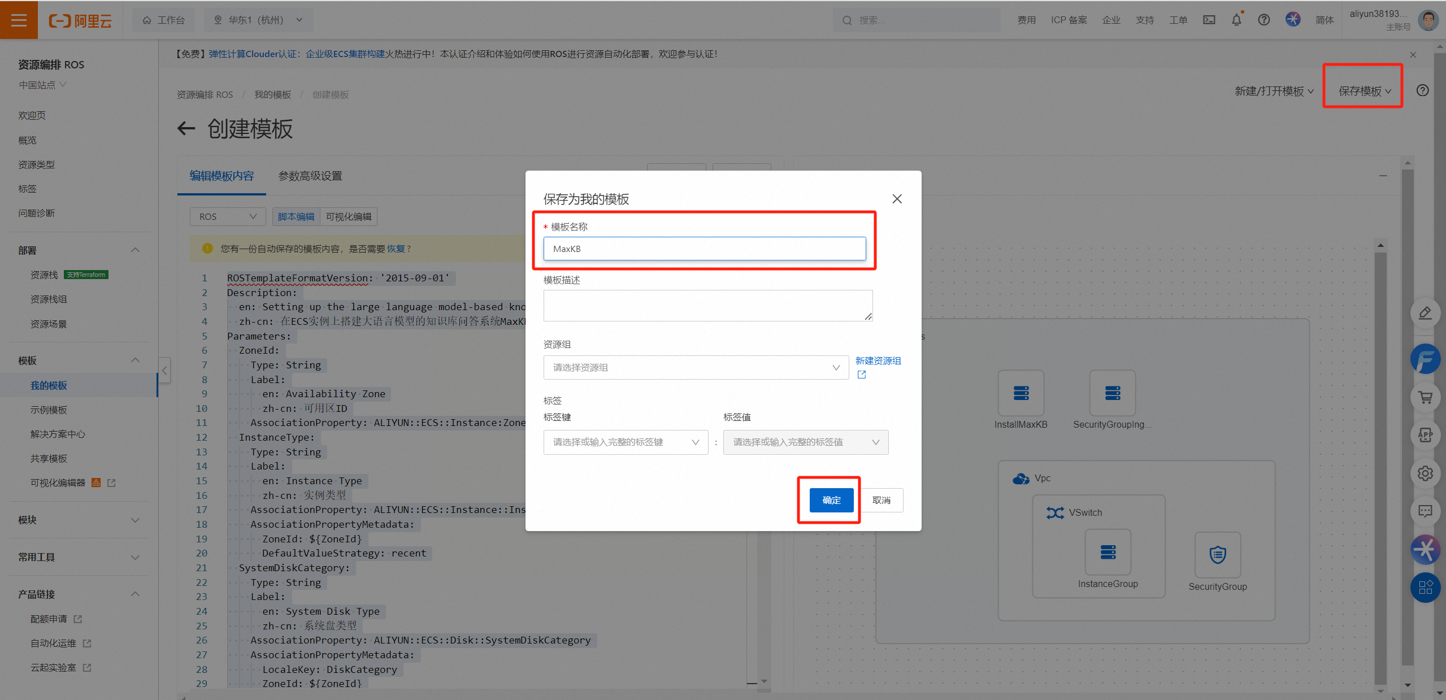Image resolution: width=1446 pixels, height=700 pixels.
Task: Select the InstanceGroup resource node
Action: tap(1108, 552)
